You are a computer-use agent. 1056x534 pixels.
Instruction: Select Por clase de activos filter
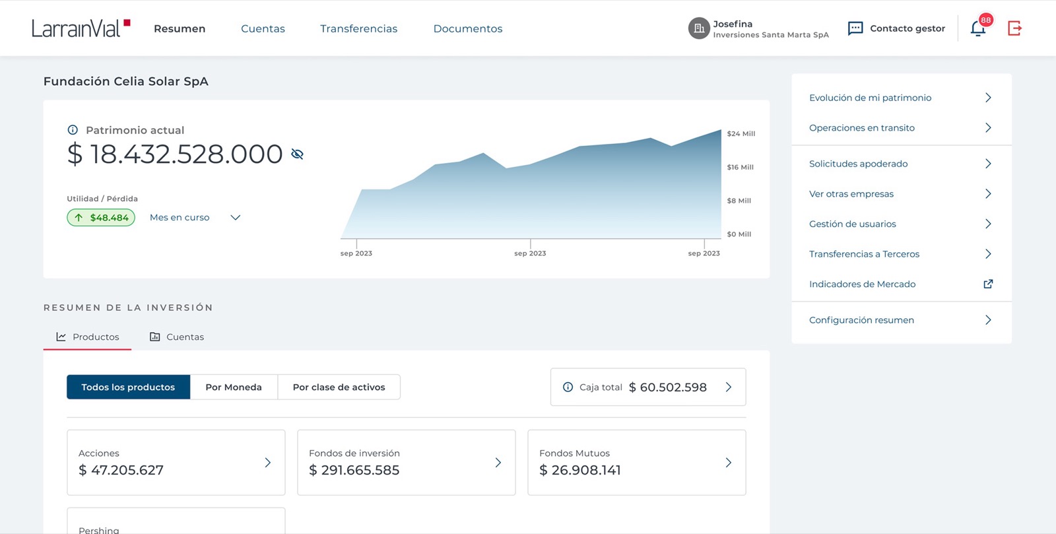[339, 387]
